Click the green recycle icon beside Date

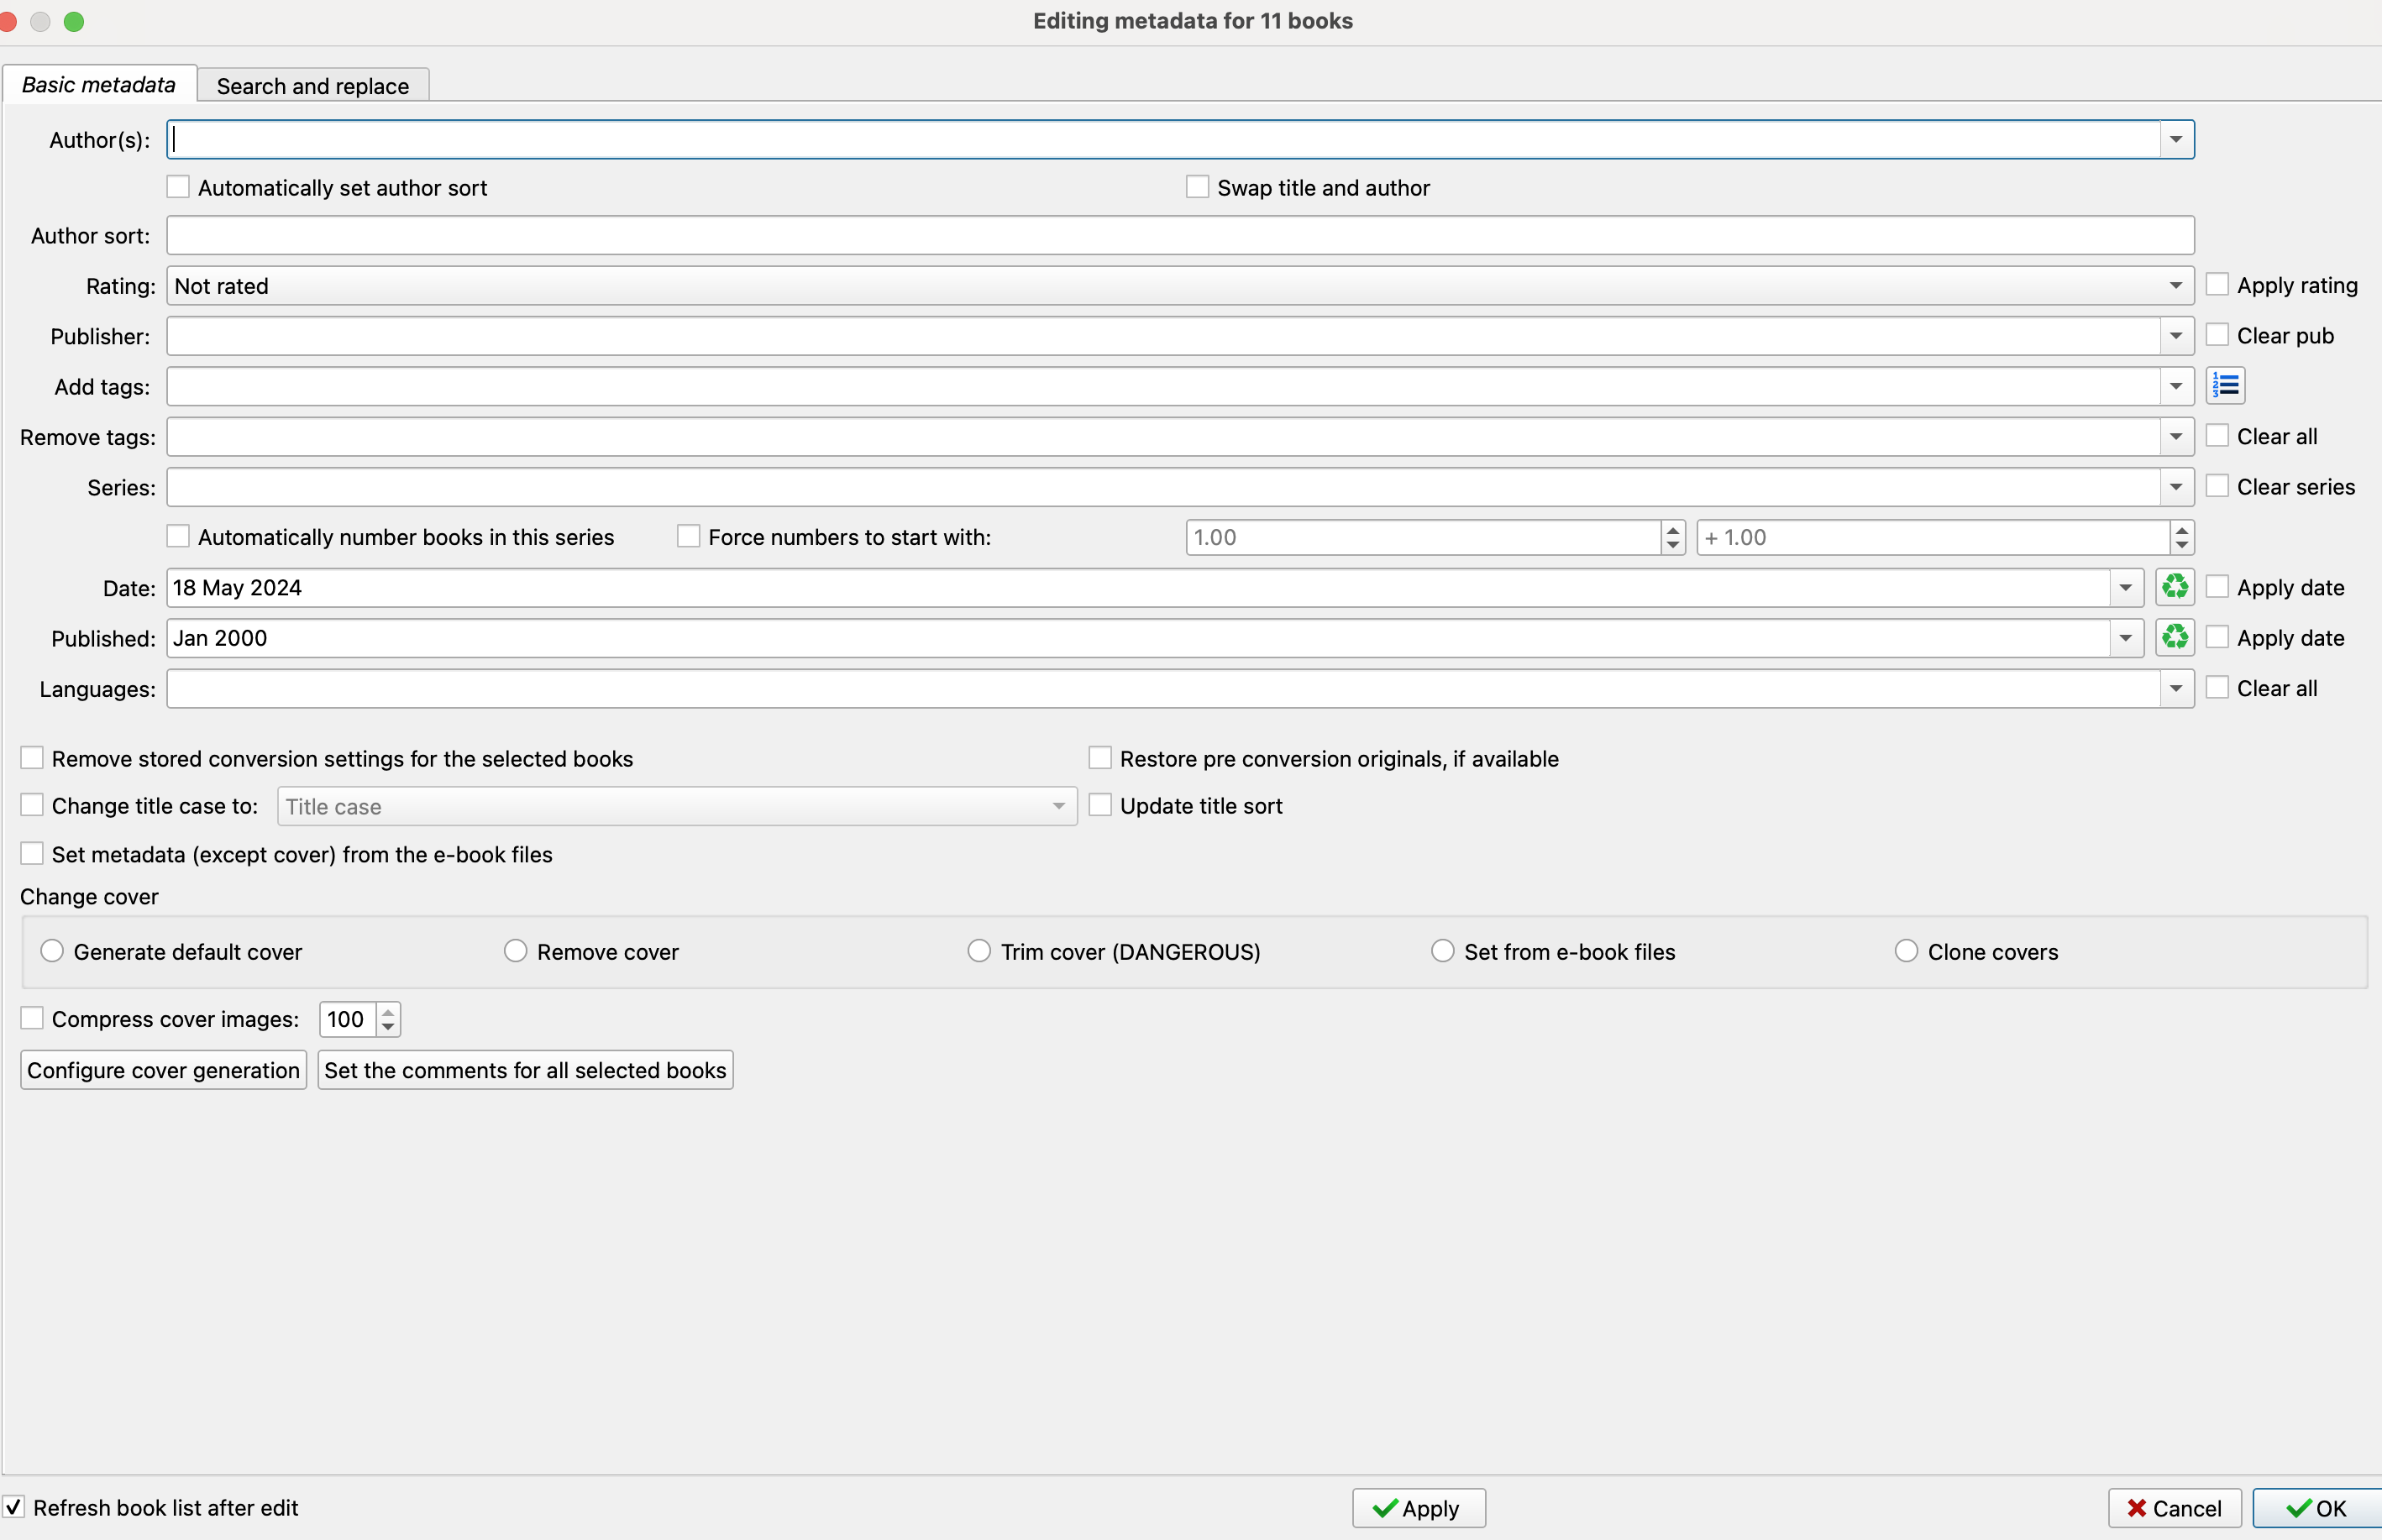(x=2174, y=587)
